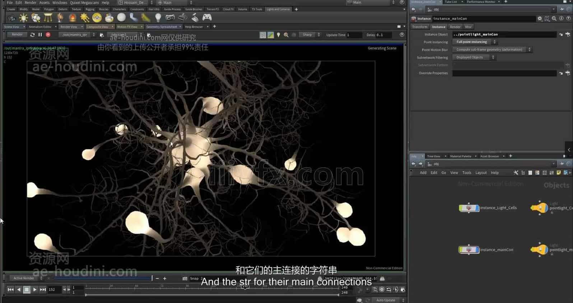Click the parameter info icon
The width and height of the screenshot is (573, 303).
[561, 19]
